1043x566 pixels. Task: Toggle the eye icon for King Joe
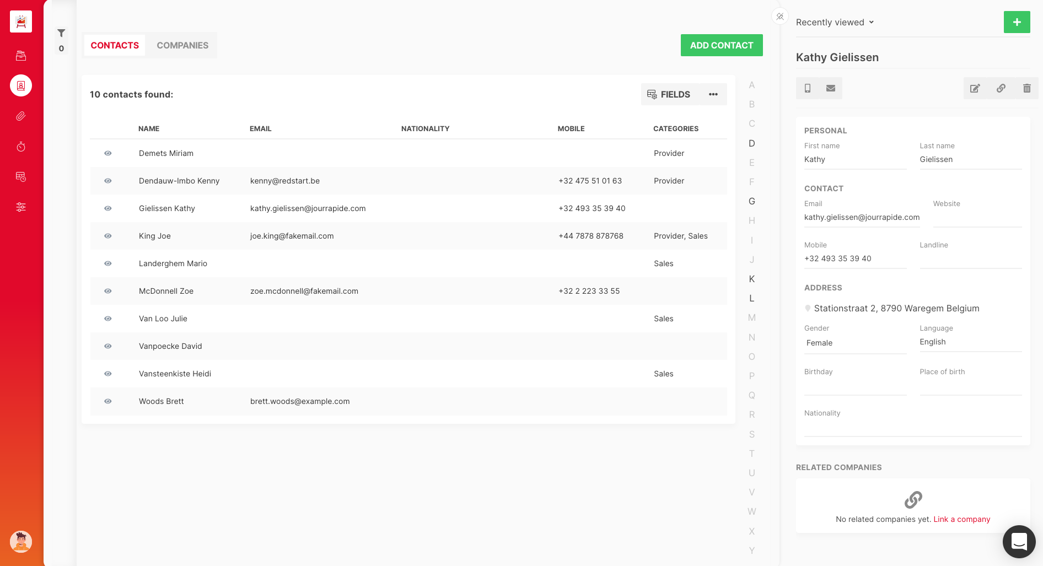[108, 236]
